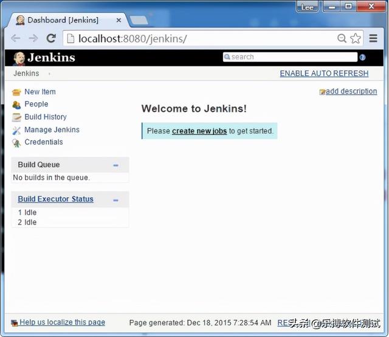Image resolution: width=389 pixels, height=337 pixels.
Task: Click the add description link
Action: click(351, 91)
